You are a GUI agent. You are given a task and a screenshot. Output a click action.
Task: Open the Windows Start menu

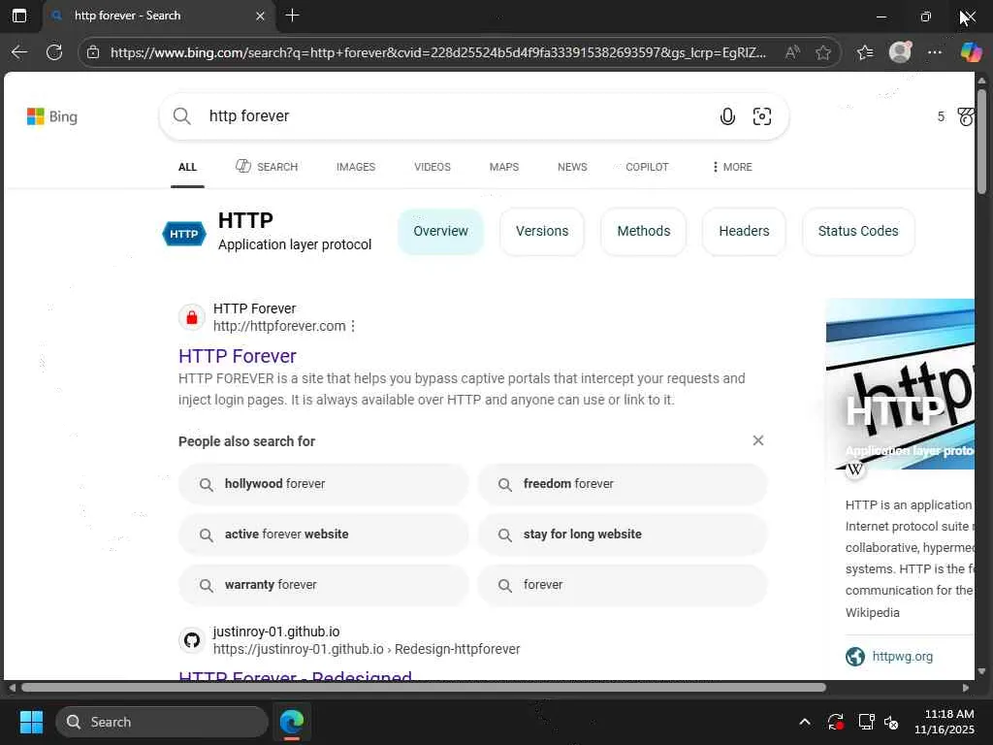(31, 722)
